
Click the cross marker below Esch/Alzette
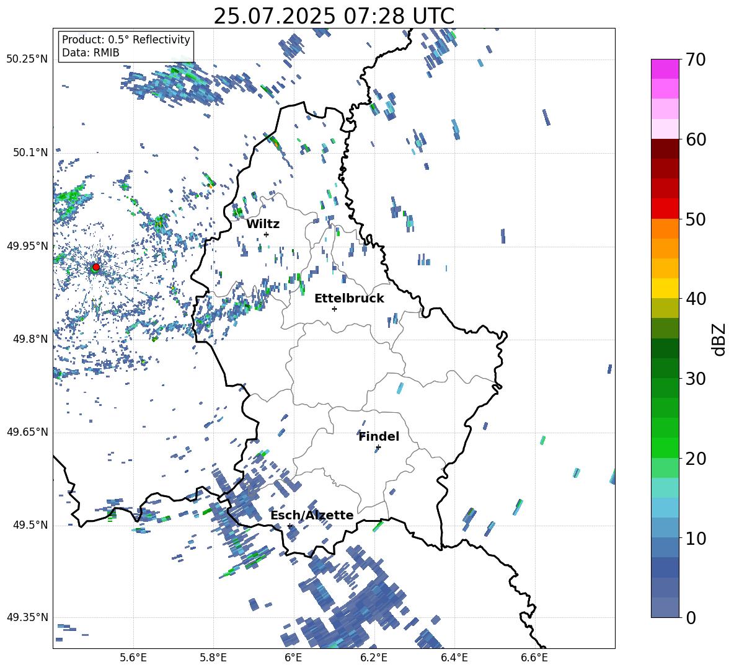290,526
